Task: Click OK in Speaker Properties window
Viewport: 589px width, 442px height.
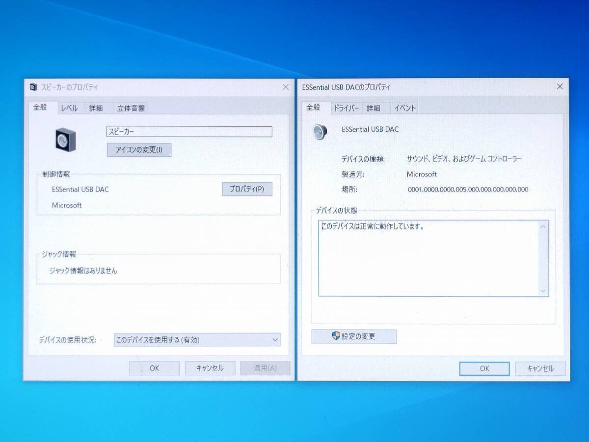Action: pyautogui.click(x=154, y=368)
